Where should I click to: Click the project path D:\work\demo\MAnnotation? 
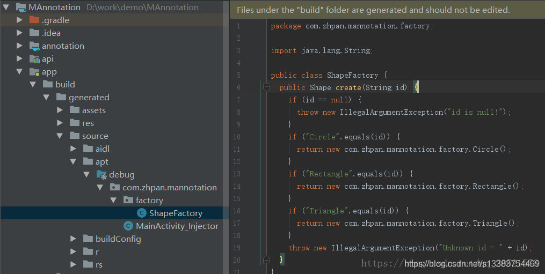point(142,8)
